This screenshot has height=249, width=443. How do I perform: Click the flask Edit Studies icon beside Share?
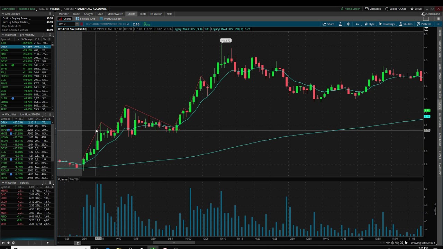[340, 24]
